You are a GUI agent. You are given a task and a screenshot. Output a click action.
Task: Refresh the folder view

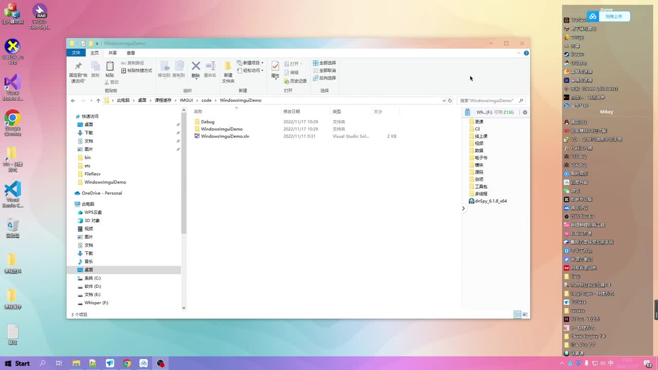[450, 101]
